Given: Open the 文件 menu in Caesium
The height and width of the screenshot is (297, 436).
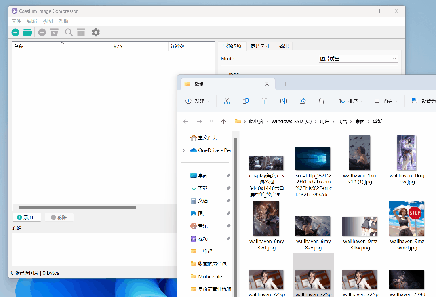Looking at the screenshot, I should point(16,21).
